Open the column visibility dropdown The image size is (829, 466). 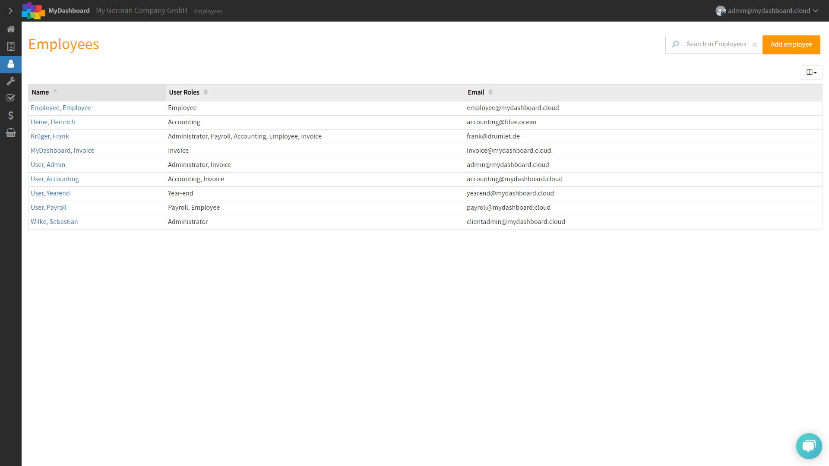tap(811, 72)
